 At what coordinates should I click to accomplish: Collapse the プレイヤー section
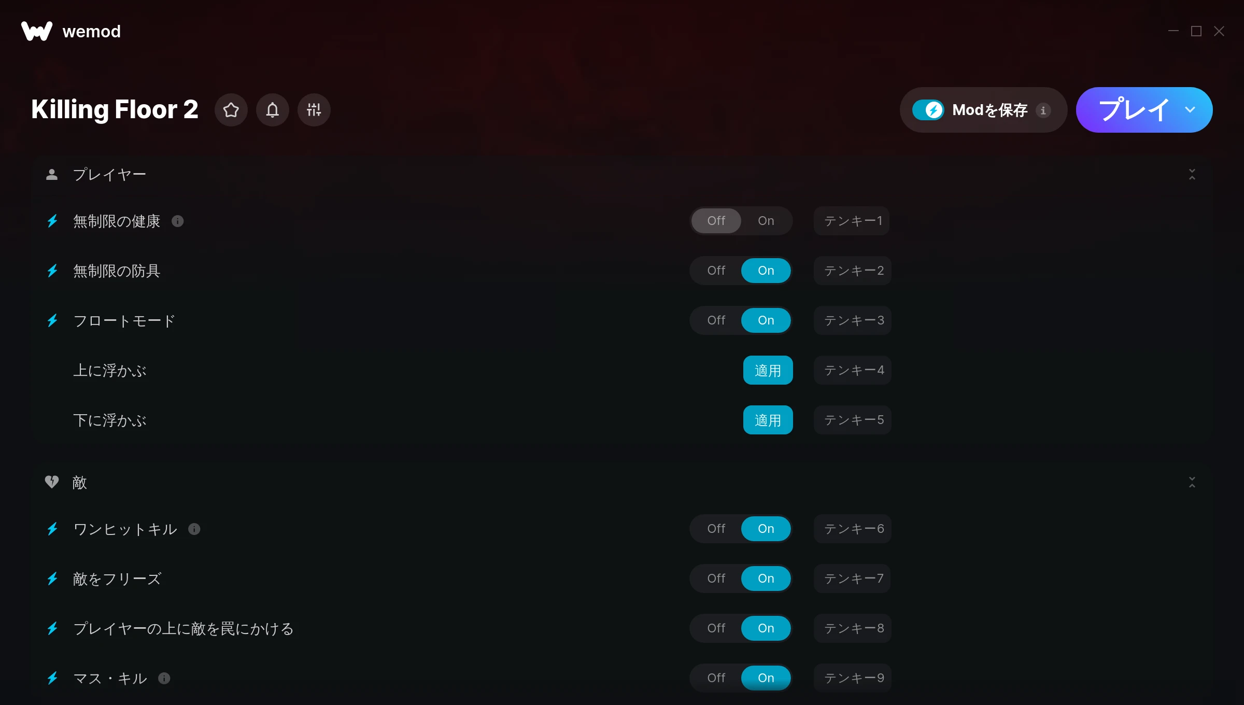tap(1192, 174)
